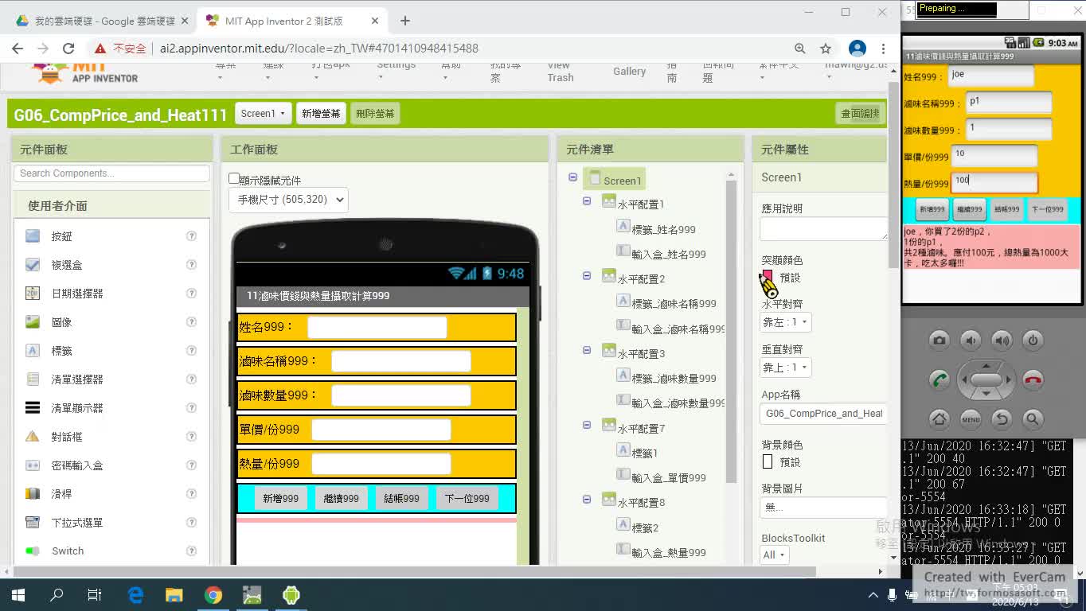The height and width of the screenshot is (611, 1086).
Task: Open the 水平對齊 靠左 dropdown
Action: [785, 322]
